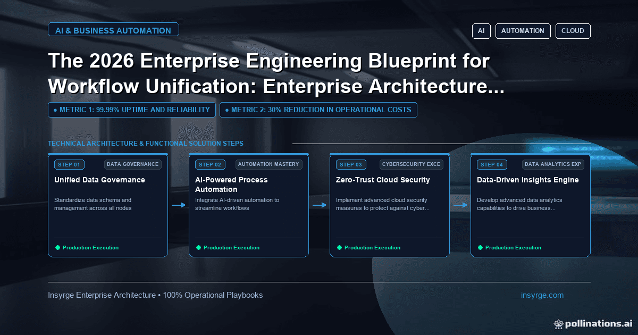Click Metric 1 99.99% uptime badge
Screen dimensions: 638x335
point(132,110)
